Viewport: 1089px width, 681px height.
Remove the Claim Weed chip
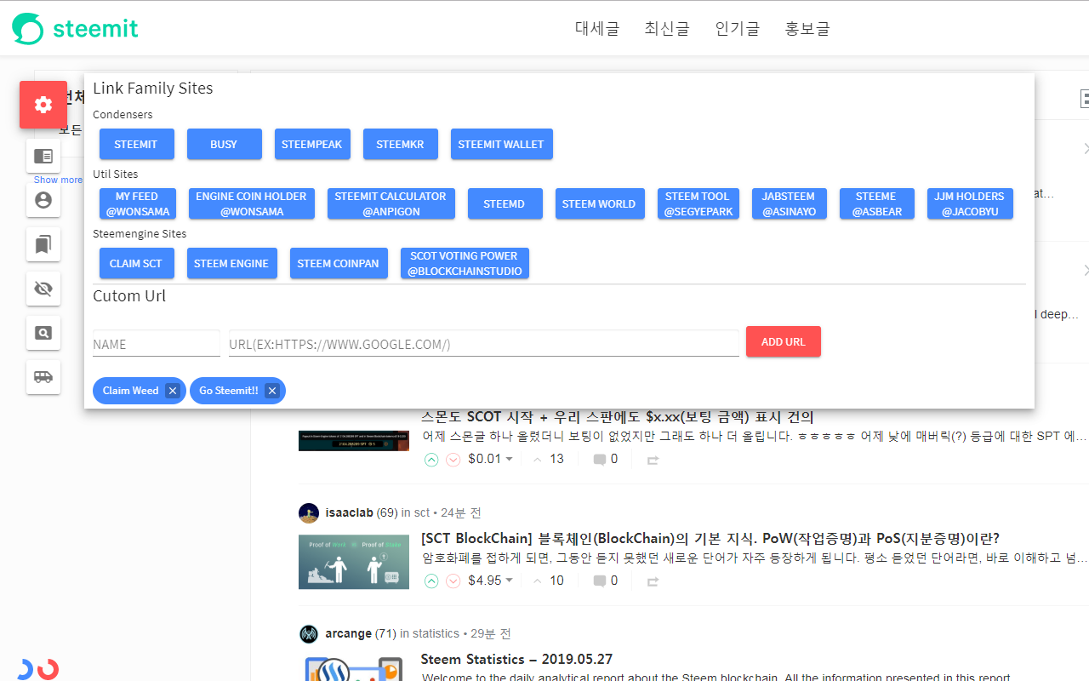click(172, 391)
